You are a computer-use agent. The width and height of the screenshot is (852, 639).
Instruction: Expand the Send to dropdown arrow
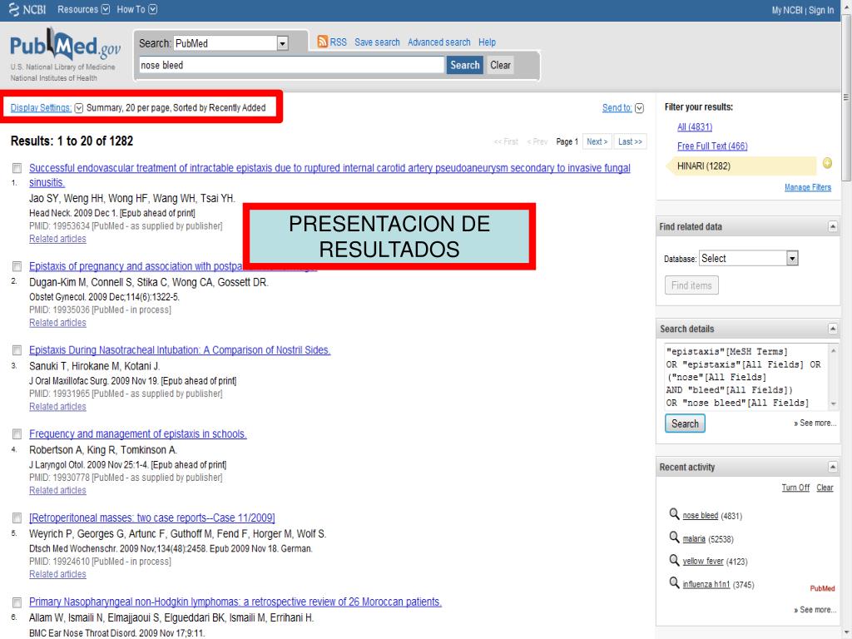pyautogui.click(x=640, y=107)
